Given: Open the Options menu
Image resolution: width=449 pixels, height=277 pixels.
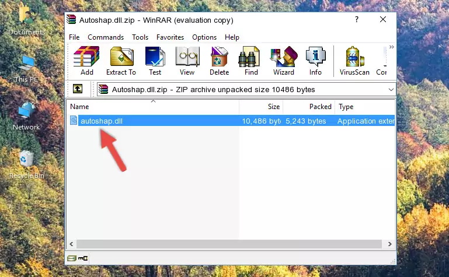Looking at the screenshot, I should point(204,37).
